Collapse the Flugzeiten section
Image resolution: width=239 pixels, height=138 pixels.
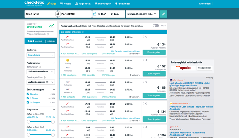[x=54, y=110]
